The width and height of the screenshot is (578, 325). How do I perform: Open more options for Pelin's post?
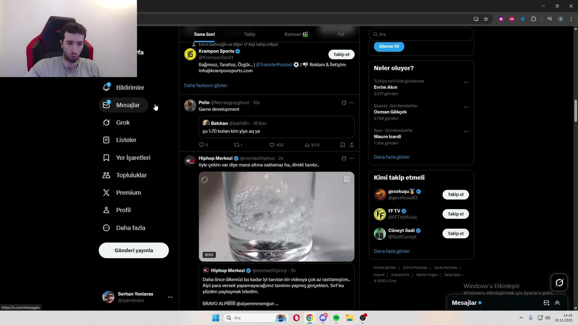click(x=352, y=102)
